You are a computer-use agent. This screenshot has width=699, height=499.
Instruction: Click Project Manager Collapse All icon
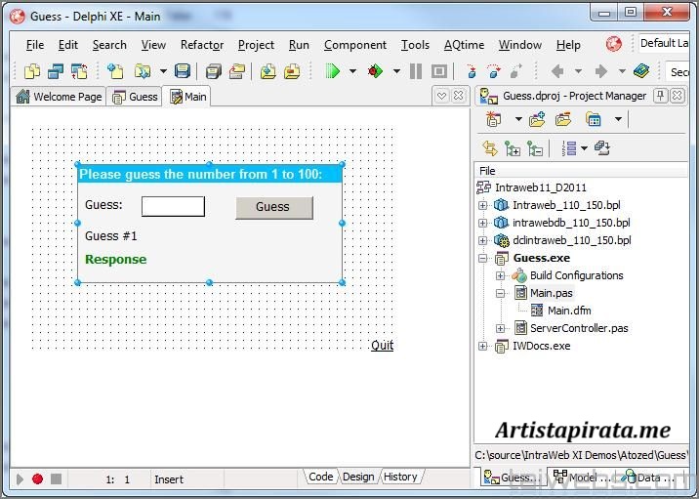[x=535, y=148]
